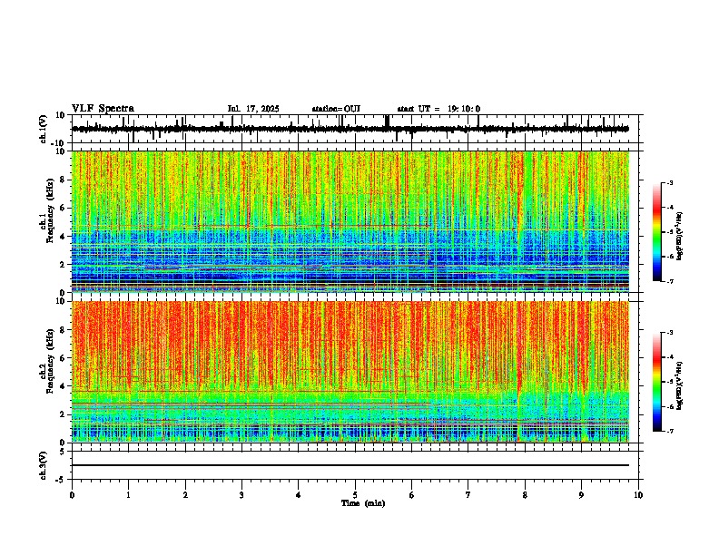
Task: Click tick label 9 on the time axis
Action: [581, 495]
